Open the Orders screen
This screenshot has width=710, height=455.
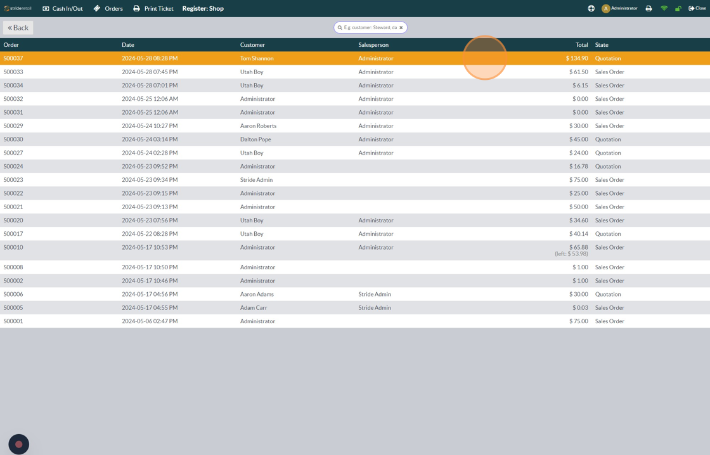coord(108,9)
